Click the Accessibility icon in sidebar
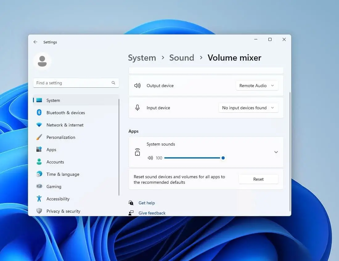The height and width of the screenshot is (261, 339). [x=39, y=199]
